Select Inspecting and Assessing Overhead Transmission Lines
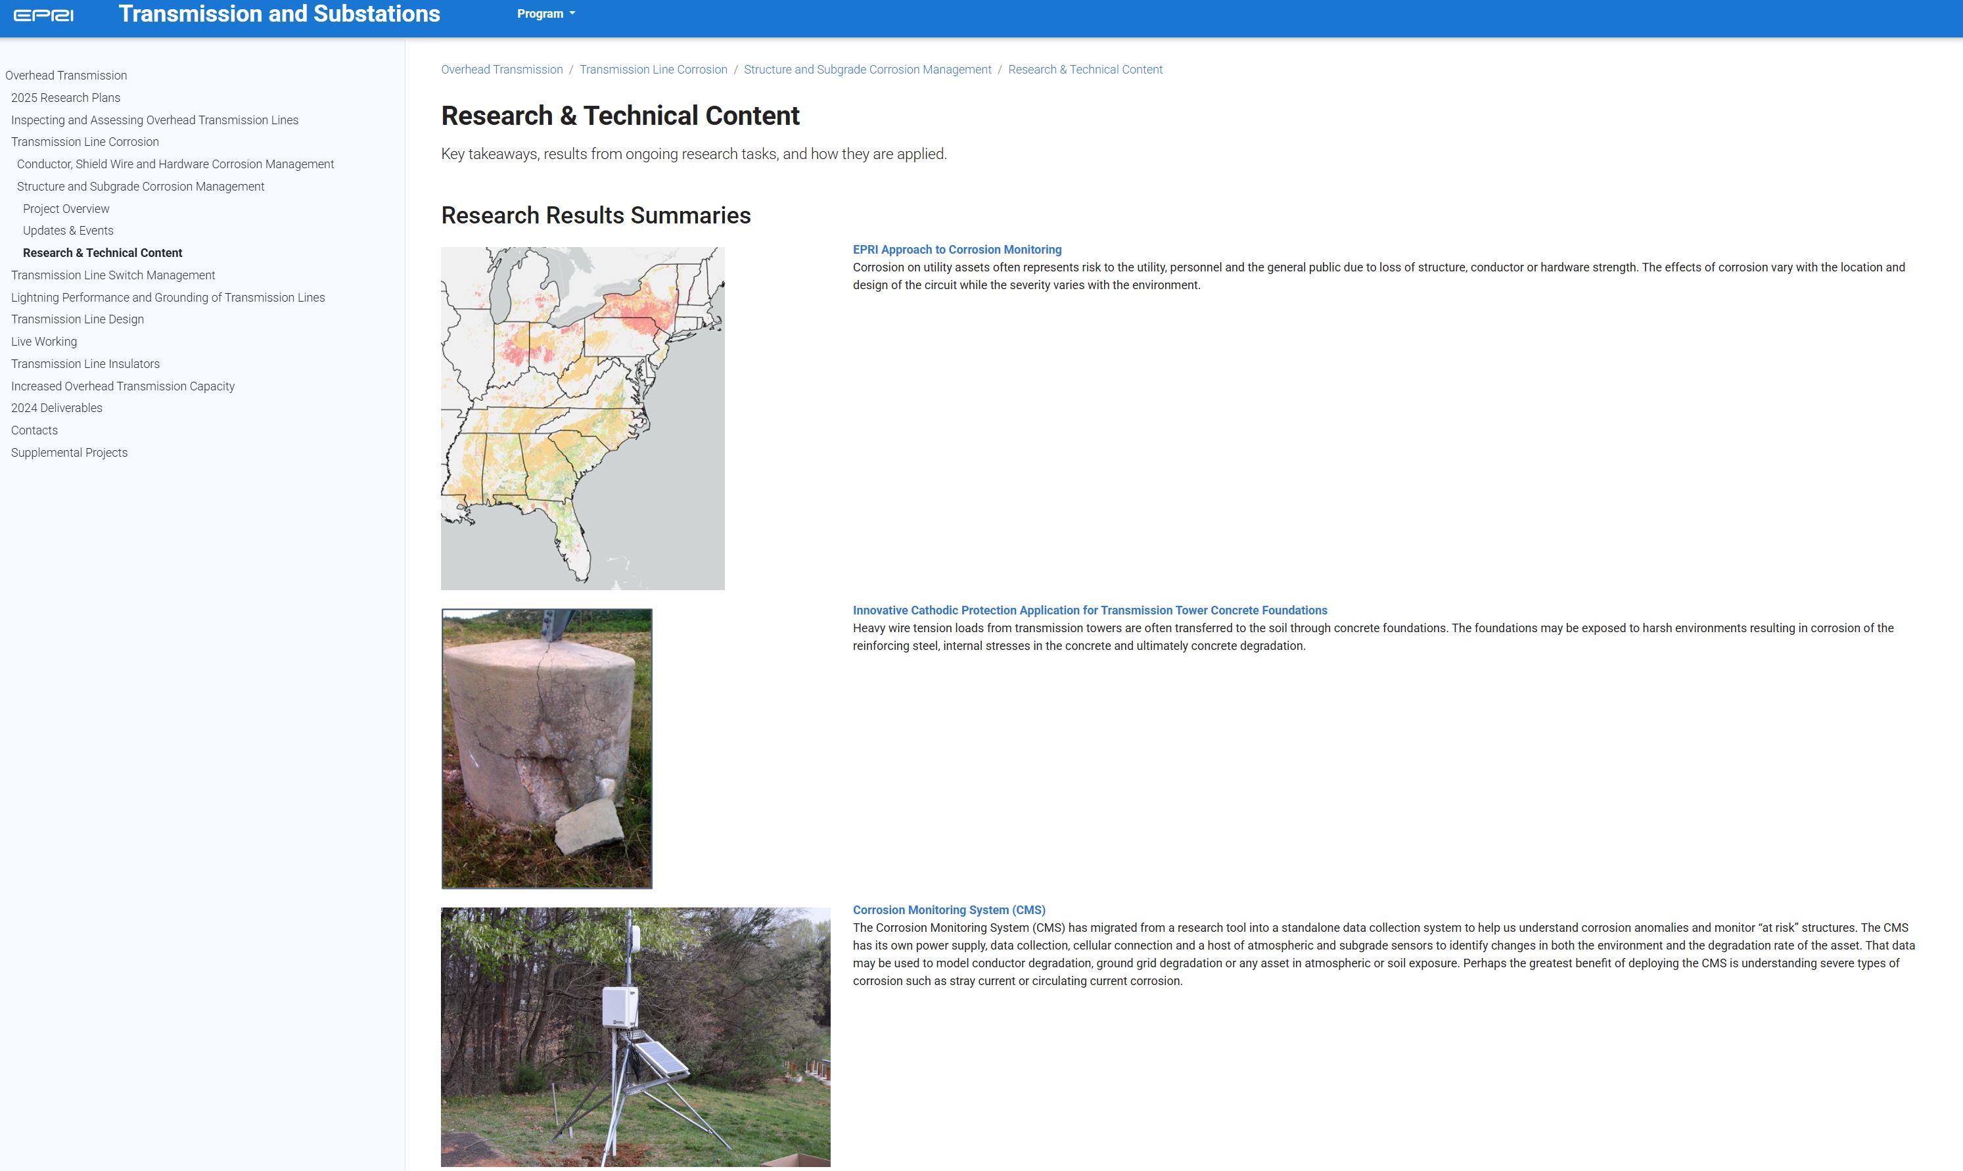 tap(154, 120)
